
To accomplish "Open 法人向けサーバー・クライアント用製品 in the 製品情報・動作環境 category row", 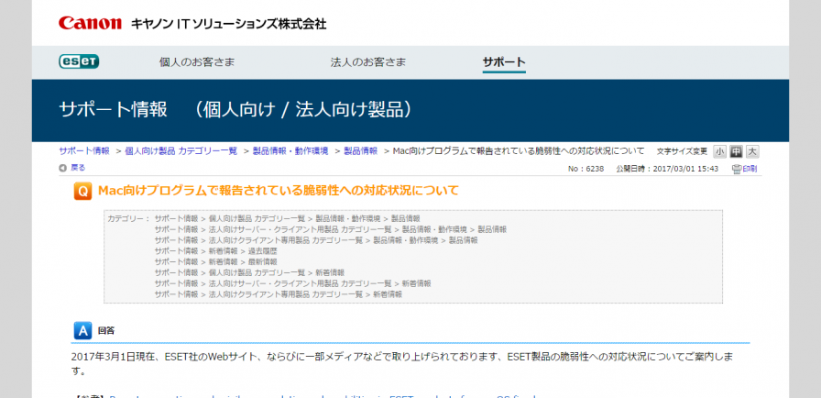I will 300,229.
